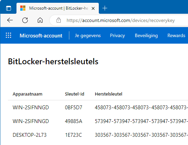This screenshot has width=188, height=145.
Task: Click the BitLocker-herstelsleutels page heading
Action: coord(53,62)
